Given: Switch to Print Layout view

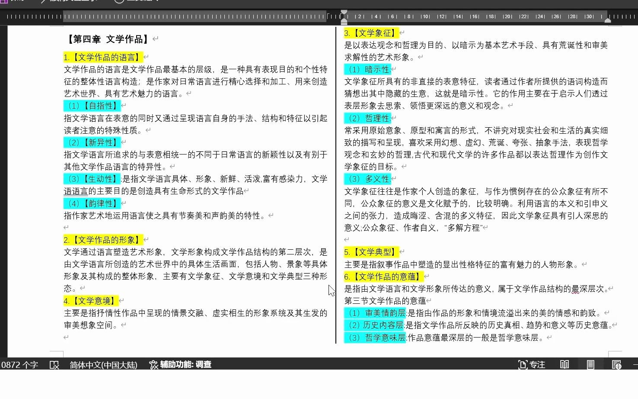Looking at the screenshot, I should point(590,365).
